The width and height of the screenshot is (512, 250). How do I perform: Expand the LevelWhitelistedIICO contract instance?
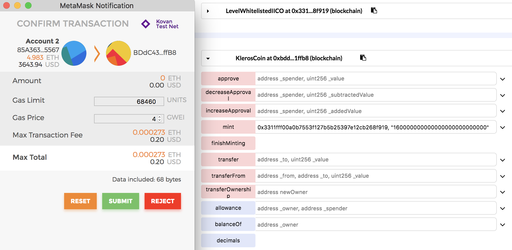tap(208, 11)
